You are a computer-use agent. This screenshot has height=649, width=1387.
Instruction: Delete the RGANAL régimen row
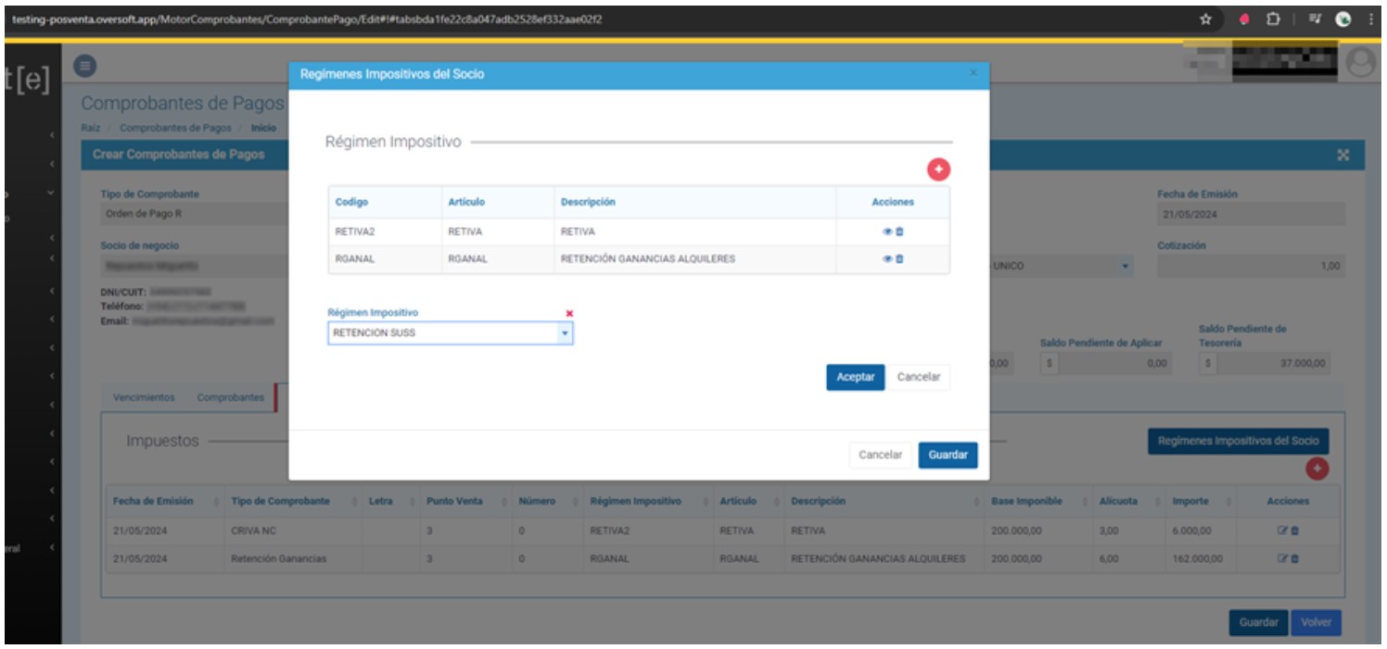[899, 259]
